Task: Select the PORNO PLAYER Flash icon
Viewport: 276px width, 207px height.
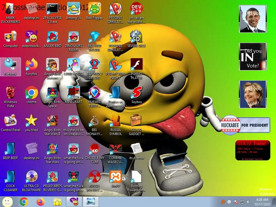Action: click(136, 69)
